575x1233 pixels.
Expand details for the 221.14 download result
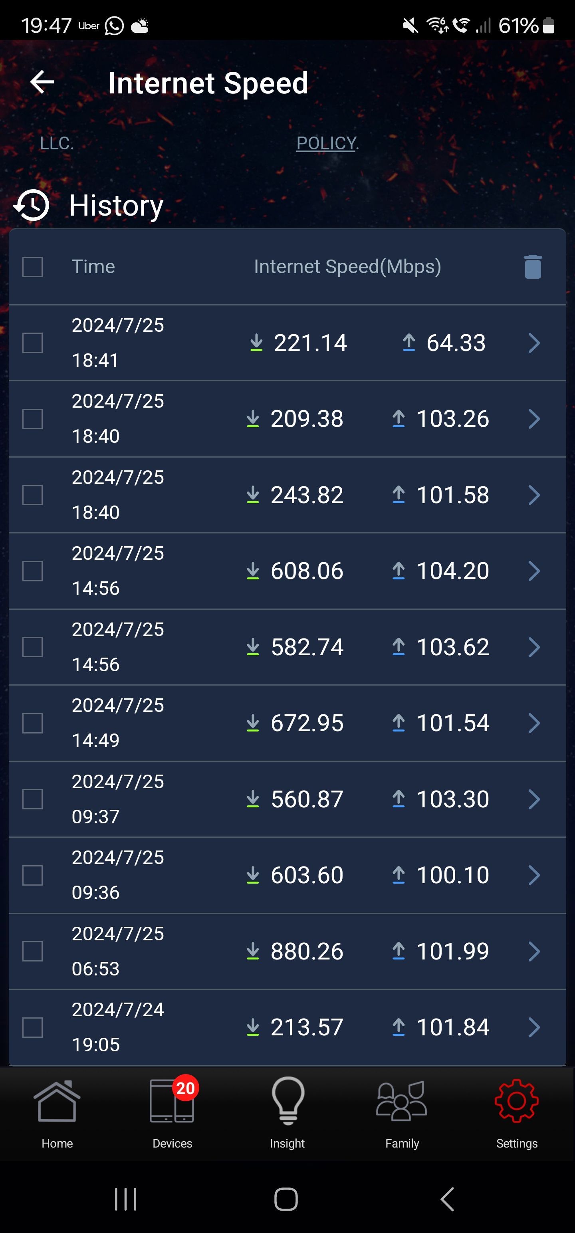pos(534,343)
